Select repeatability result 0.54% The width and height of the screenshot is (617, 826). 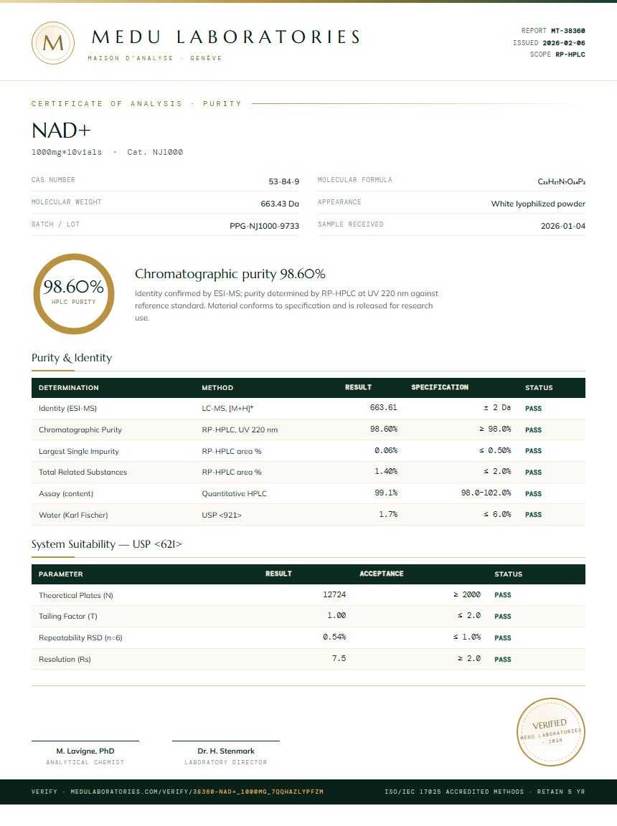(x=334, y=637)
